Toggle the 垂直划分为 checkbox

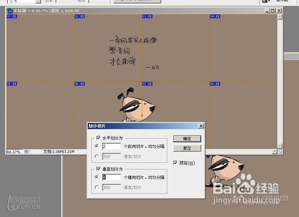pyautogui.click(x=98, y=169)
